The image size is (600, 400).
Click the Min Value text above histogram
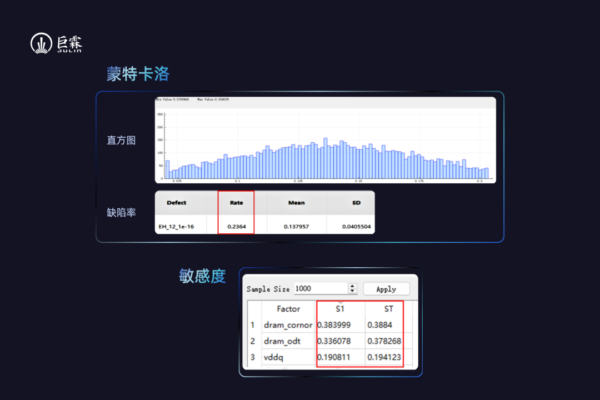coord(172,99)
